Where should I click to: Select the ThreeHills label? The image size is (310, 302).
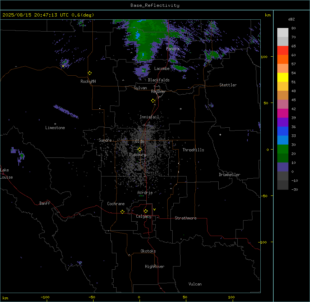tap(193, 150)
